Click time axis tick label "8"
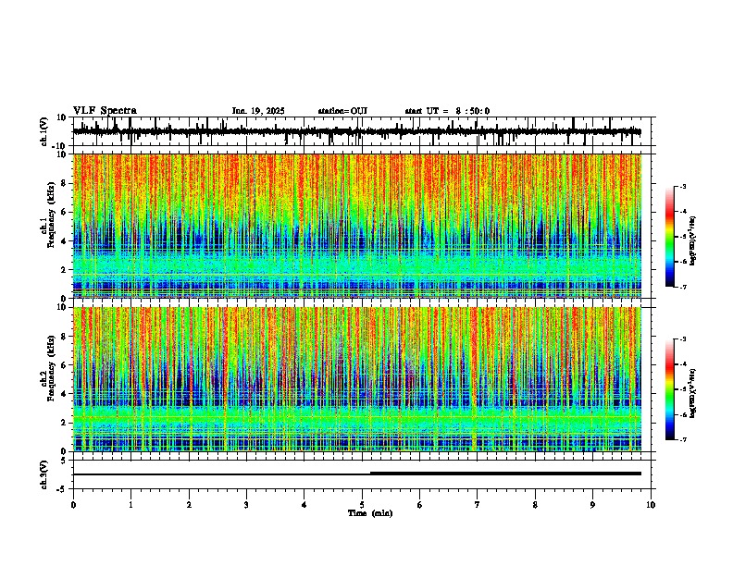 tap(535, 505)
